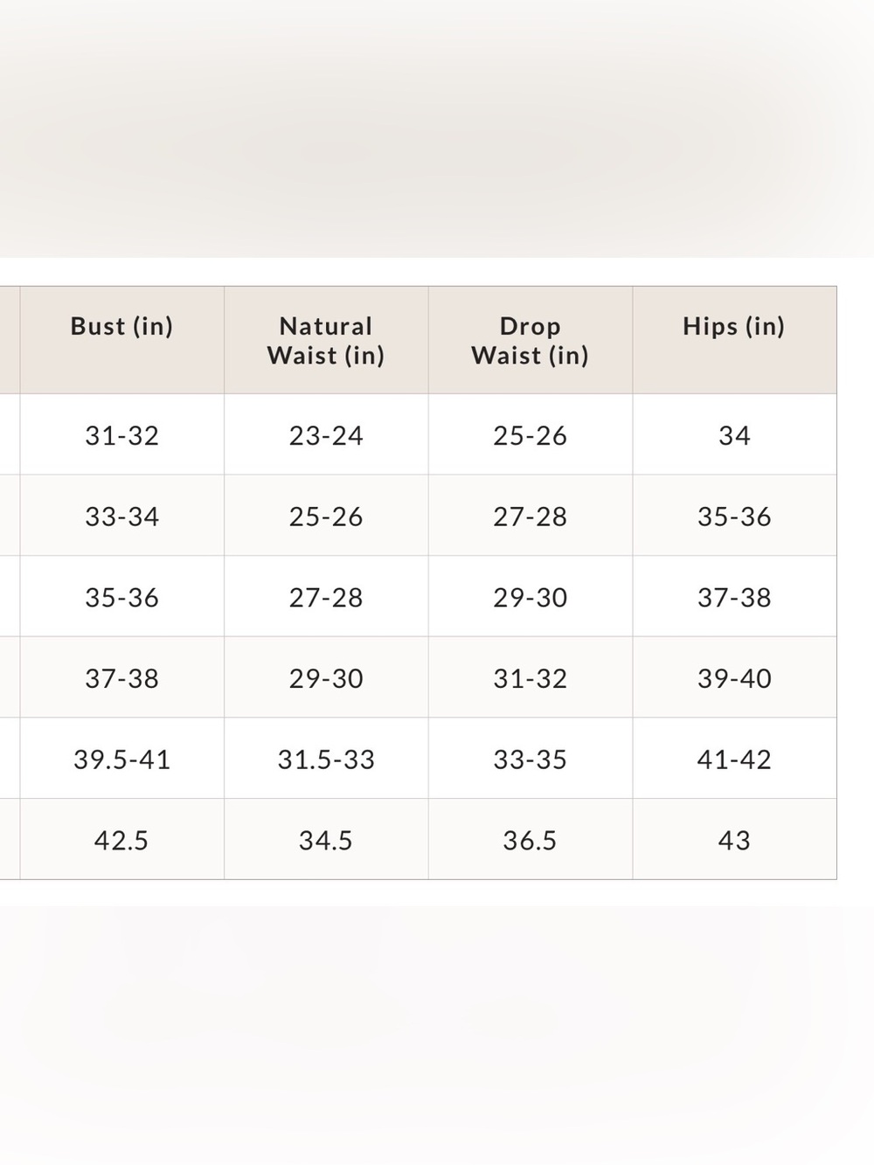
Task: Click the 37-38 hips cell
Action: [x=734, y=597]
